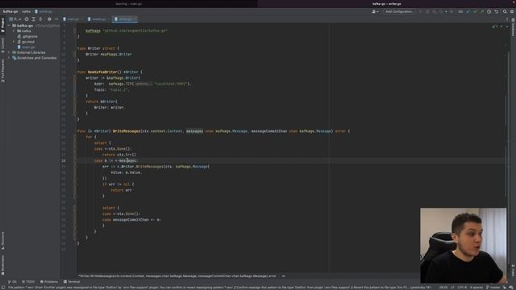Click Collapse All icon in Project panel
Image resolution: width=516 pixels, height=290 pixels.
(x=40, y=19)
